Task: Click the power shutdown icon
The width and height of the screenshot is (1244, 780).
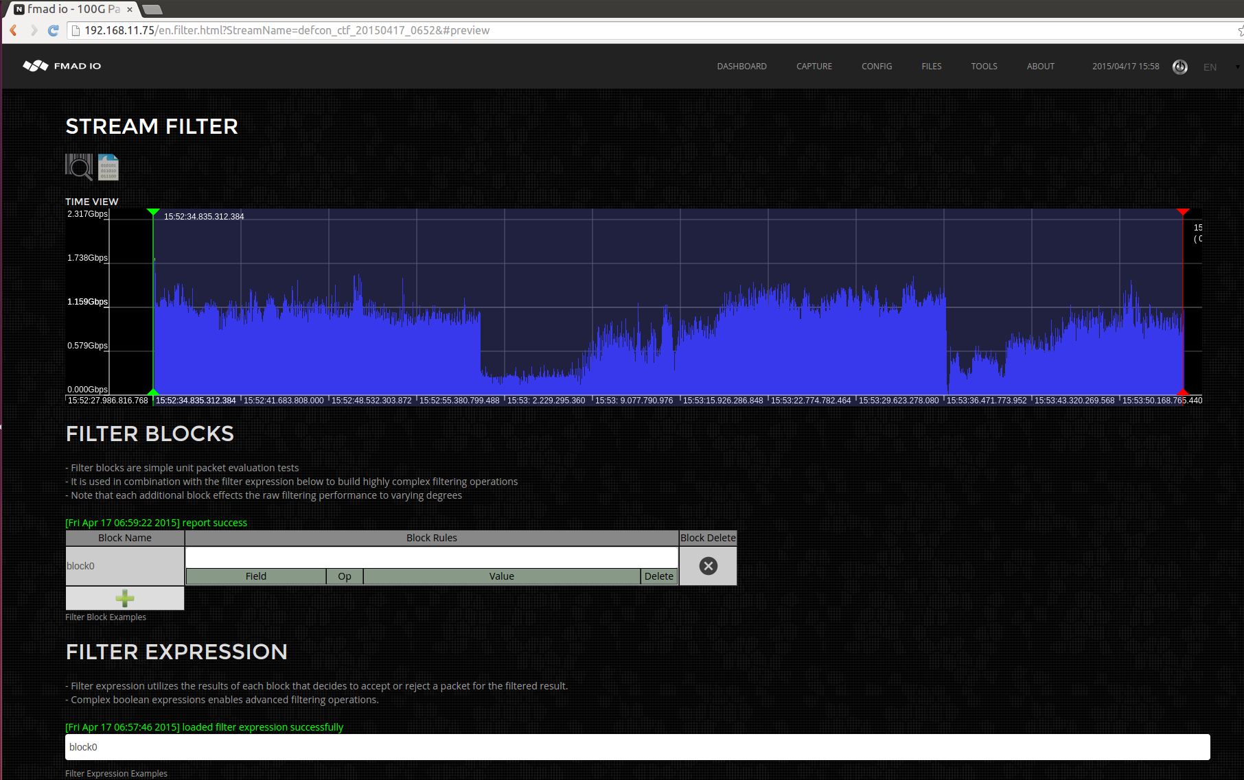Action: pyautogui.click(x=1180, y=67)
